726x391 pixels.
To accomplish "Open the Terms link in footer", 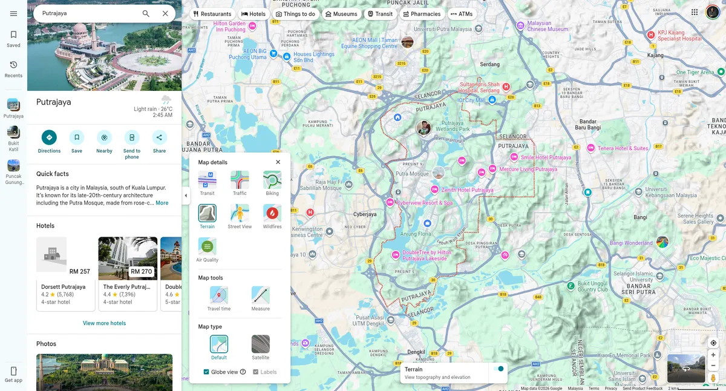I will [594, 389].
